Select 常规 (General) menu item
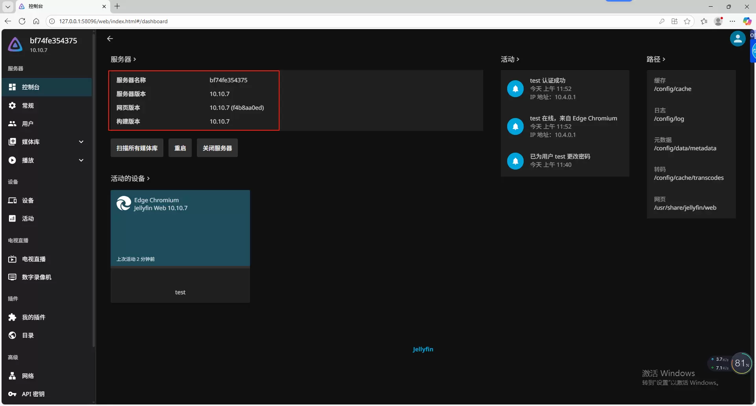The height and width of the screenshot is (406, 756). tap(28, 105)
